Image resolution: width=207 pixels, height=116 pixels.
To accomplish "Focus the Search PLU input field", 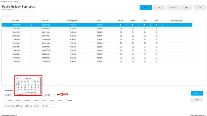I will 19,15.
